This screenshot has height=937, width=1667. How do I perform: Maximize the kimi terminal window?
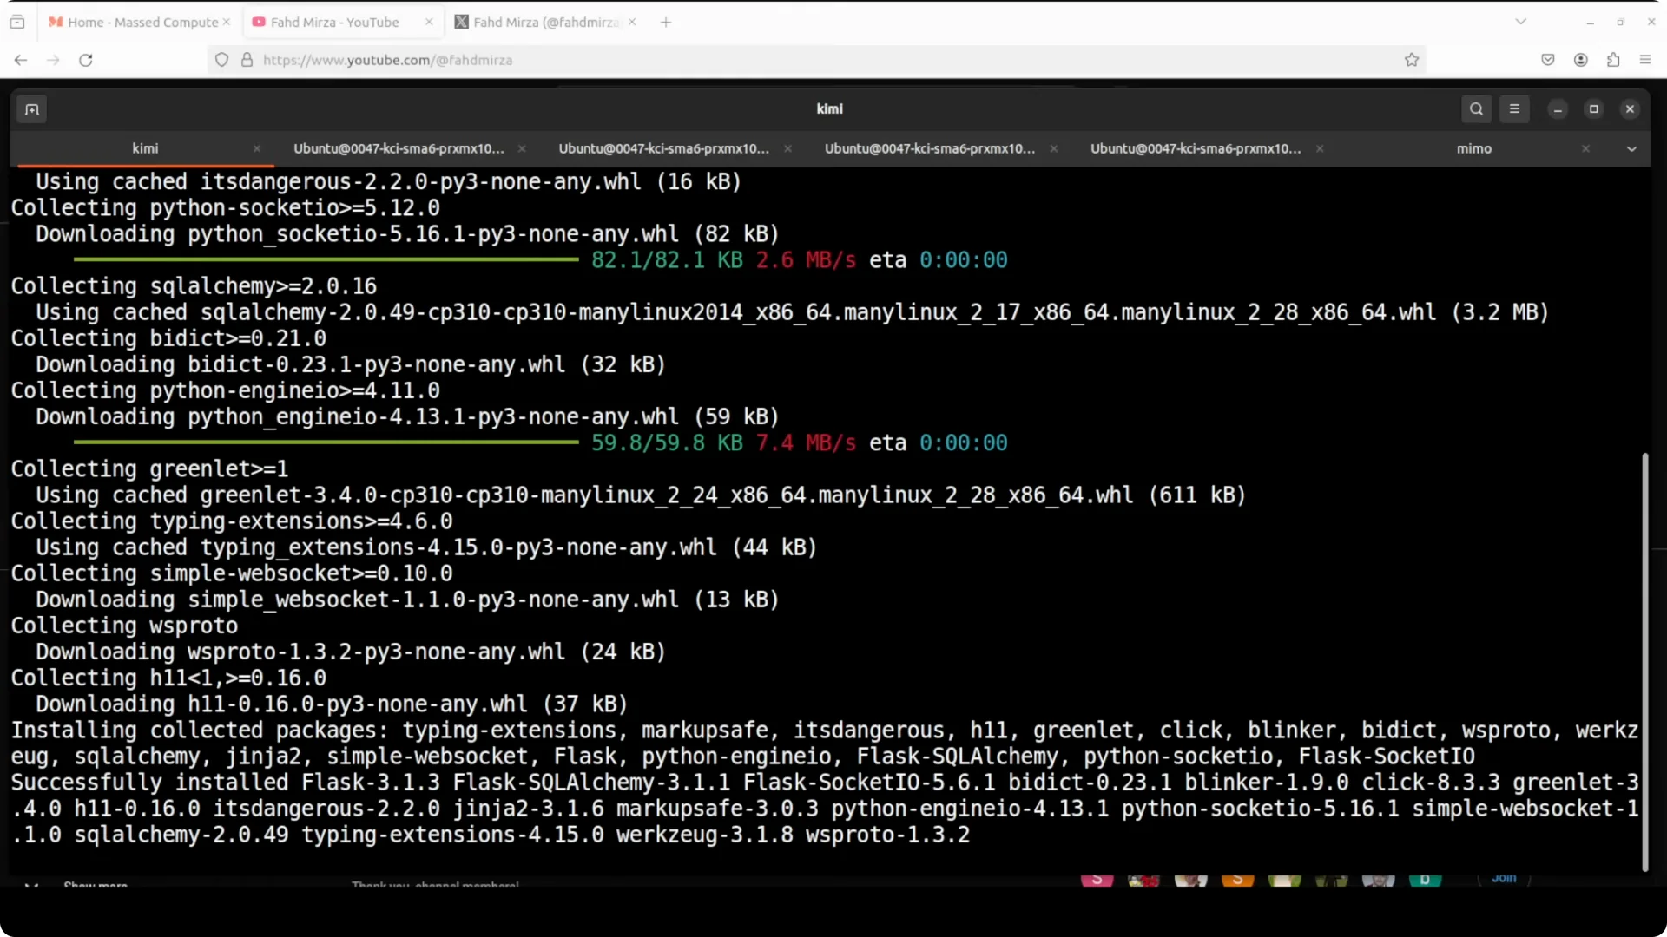pyautogui.click(x=1594, y=109)
